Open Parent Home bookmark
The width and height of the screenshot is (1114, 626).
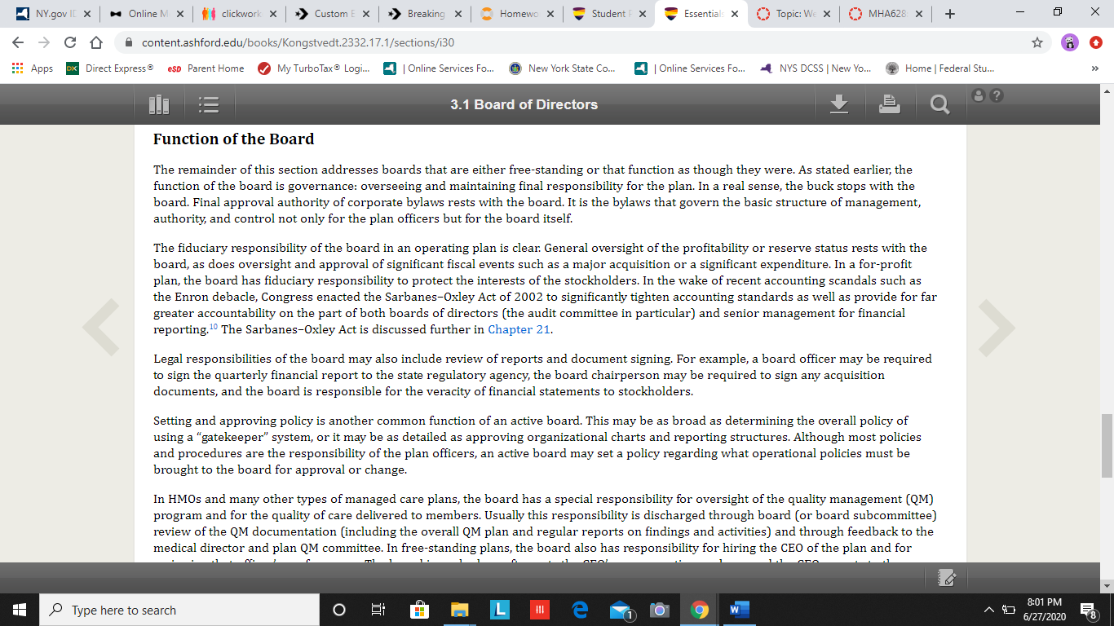(x=206, y=68)
